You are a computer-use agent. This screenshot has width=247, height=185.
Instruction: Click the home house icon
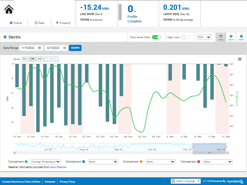click(9, 9)
